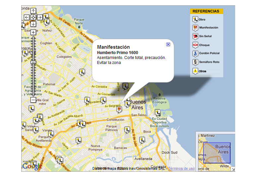Select the Otros warning legend icon
Screen dimensions: 261x179
[195, 71]
